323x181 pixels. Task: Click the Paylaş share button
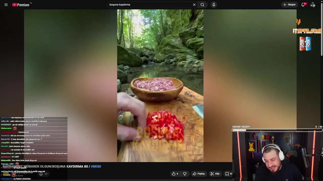tap(199, 174)
